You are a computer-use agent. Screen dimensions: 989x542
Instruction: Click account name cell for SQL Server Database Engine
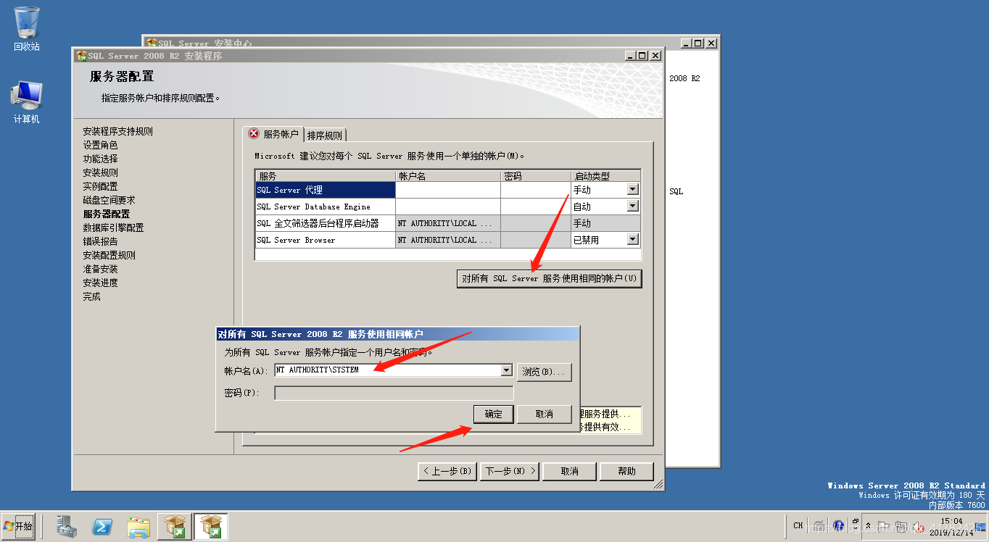[x=448, y=207]
